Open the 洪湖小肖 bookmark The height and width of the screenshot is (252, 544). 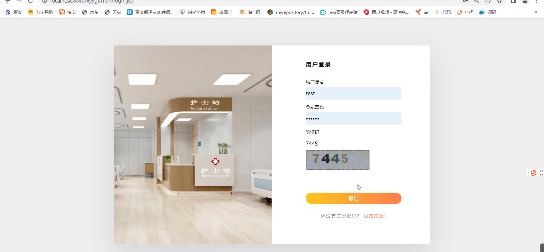point(192,12)
